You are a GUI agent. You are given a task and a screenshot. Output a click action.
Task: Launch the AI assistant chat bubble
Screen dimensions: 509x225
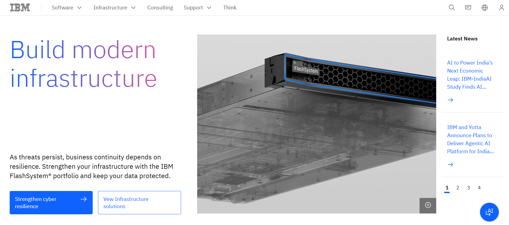point(489,212)
